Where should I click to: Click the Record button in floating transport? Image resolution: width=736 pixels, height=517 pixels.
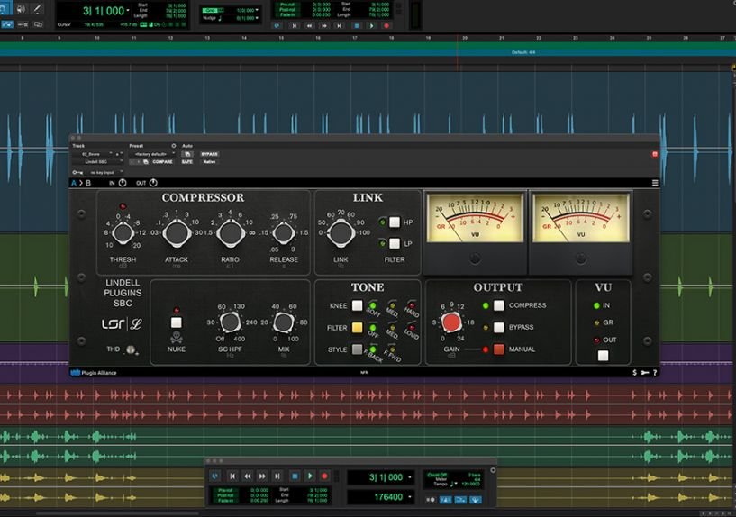pos(323,476)
